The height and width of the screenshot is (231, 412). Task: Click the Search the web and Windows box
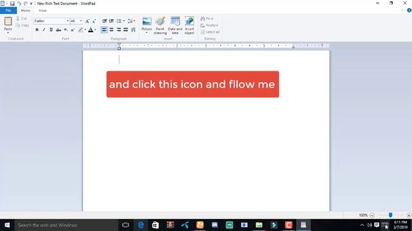pyautogui.click(x=66, y=225)
